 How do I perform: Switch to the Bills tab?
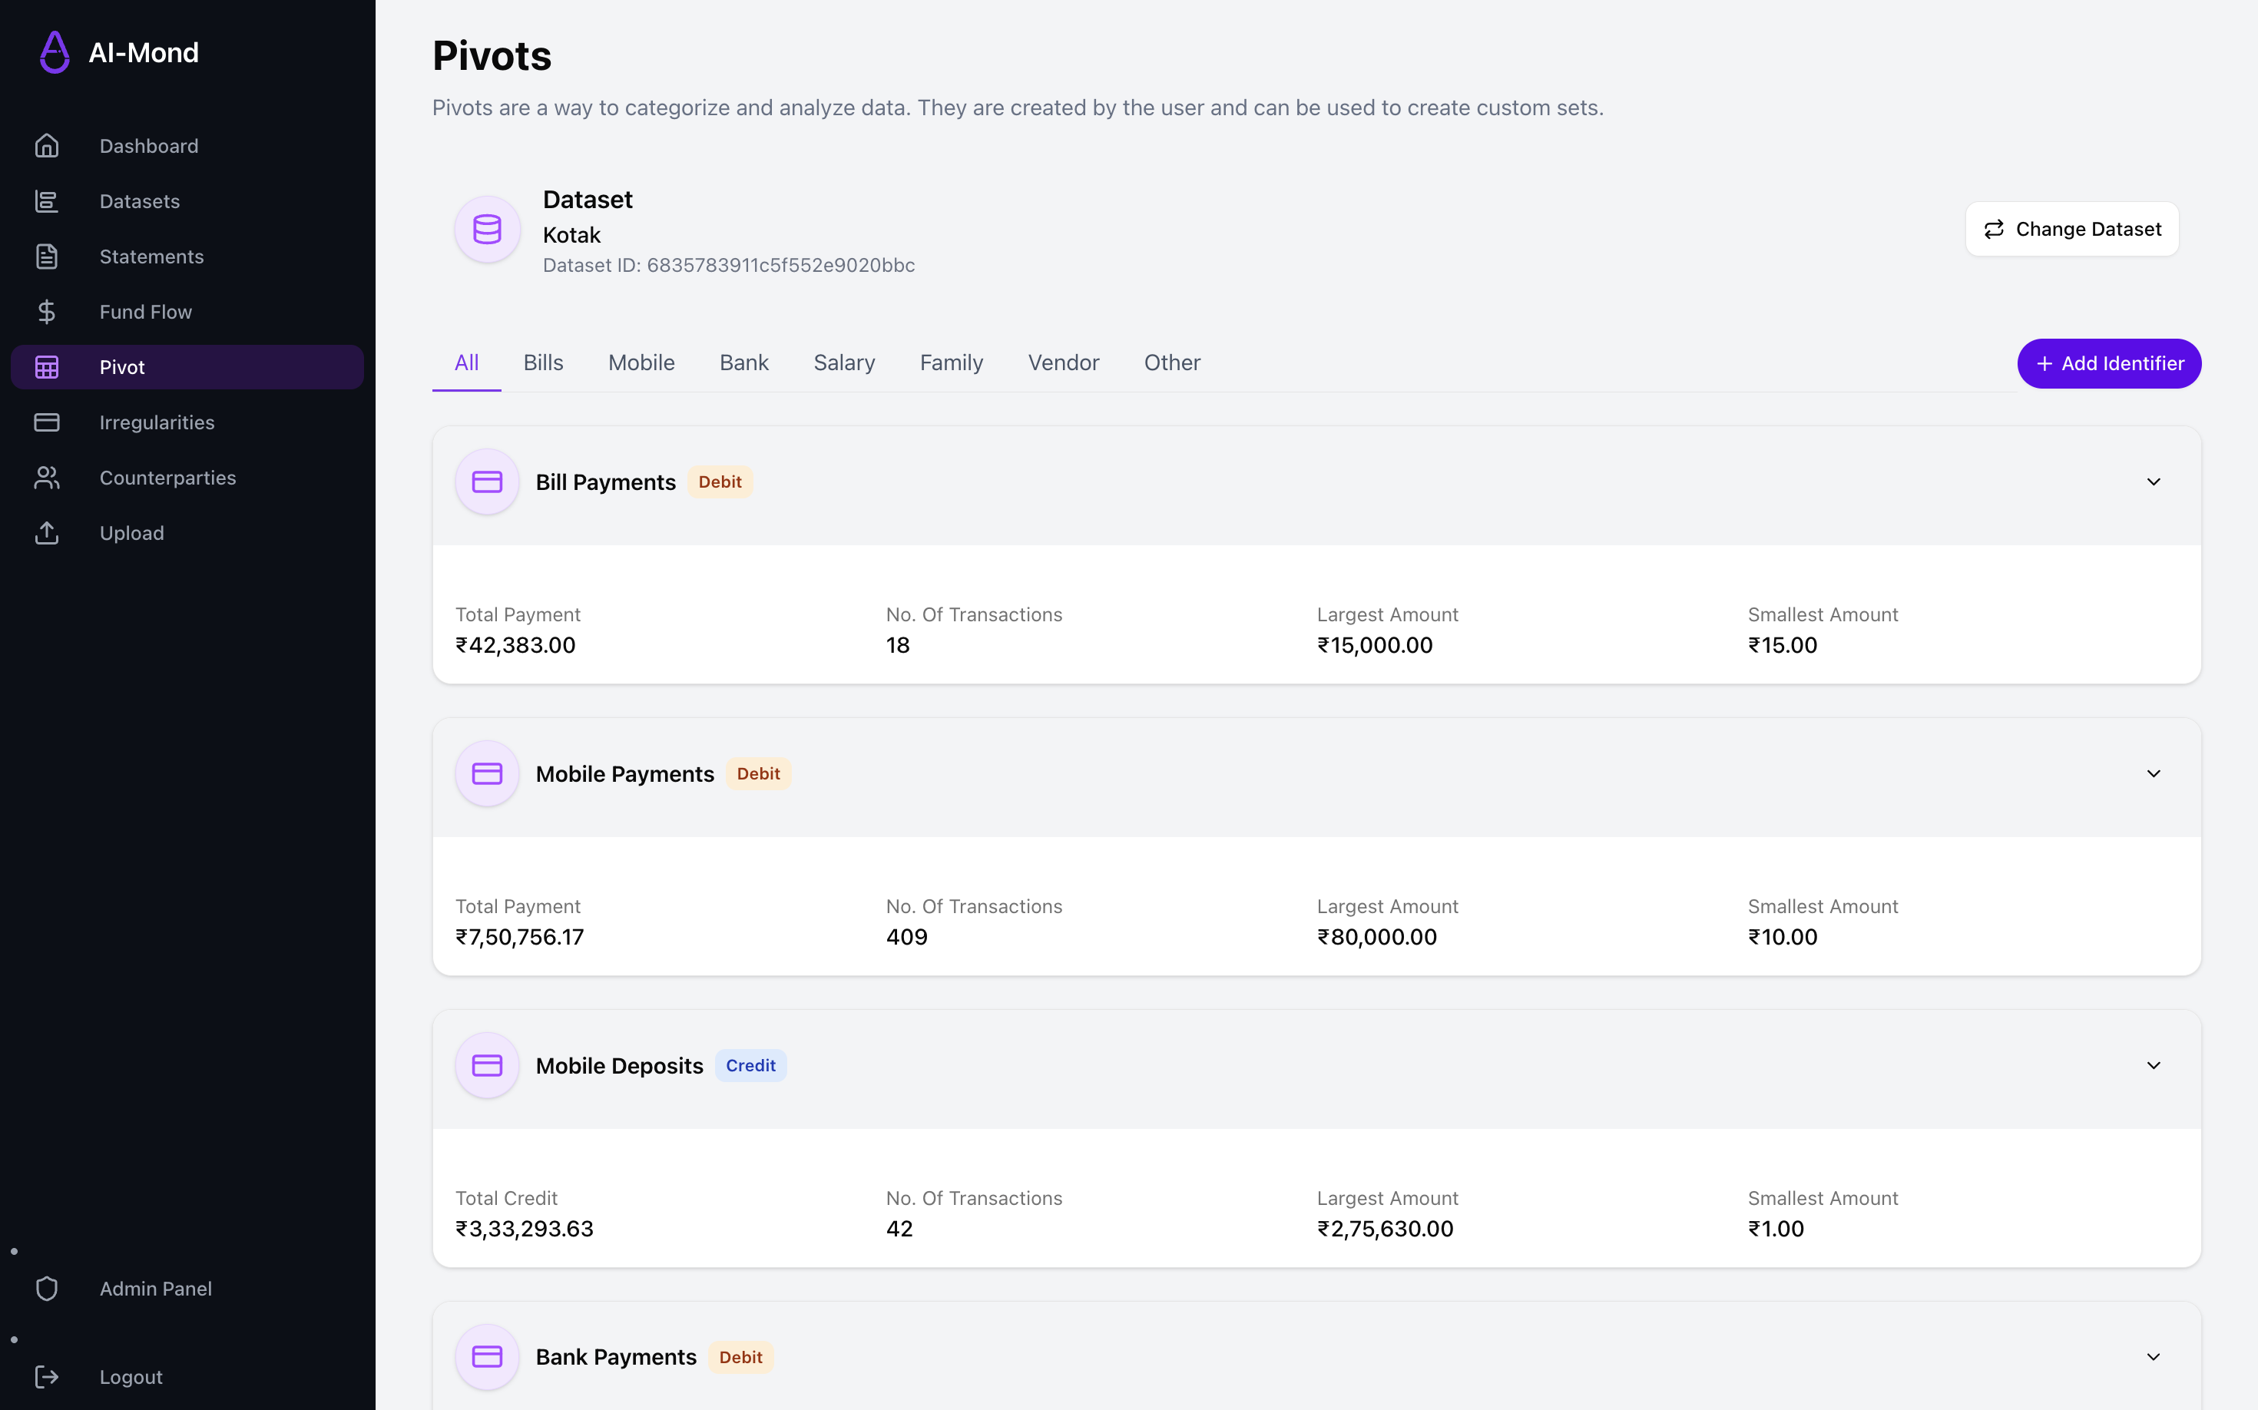click(543, 362)
